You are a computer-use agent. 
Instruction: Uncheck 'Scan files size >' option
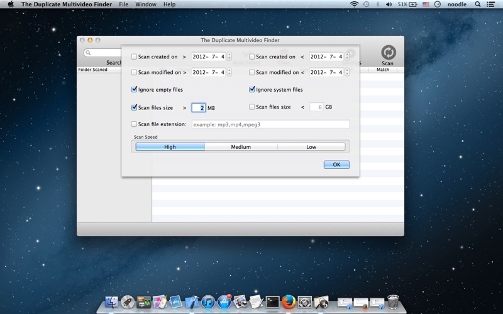coord(134,107)
